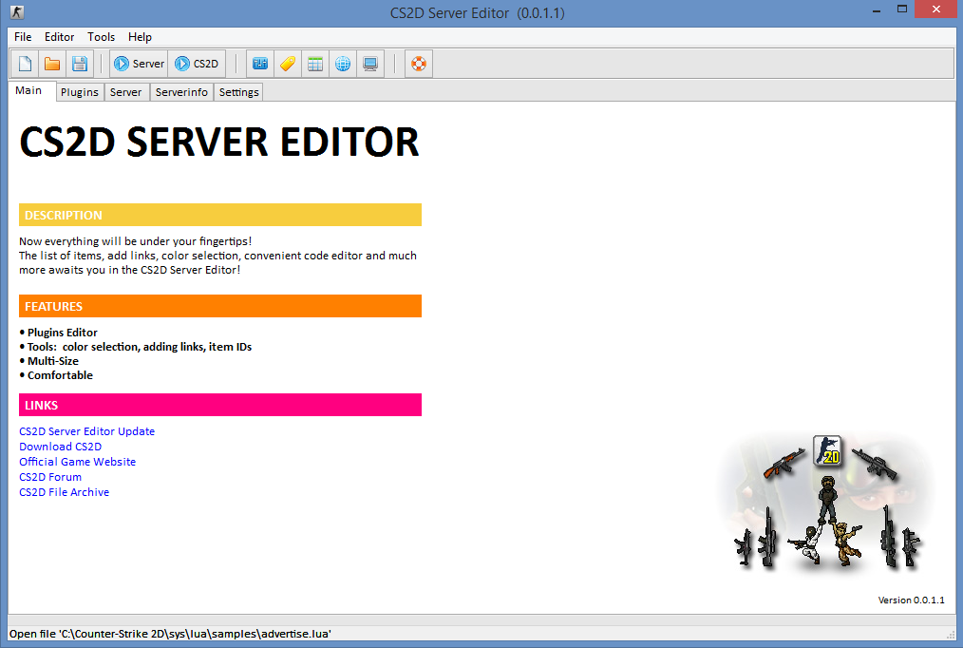This screenshot has height=648, width=963.
Task: Click the 'Multi-Size' feature bullet
Action: pos(49,361)
